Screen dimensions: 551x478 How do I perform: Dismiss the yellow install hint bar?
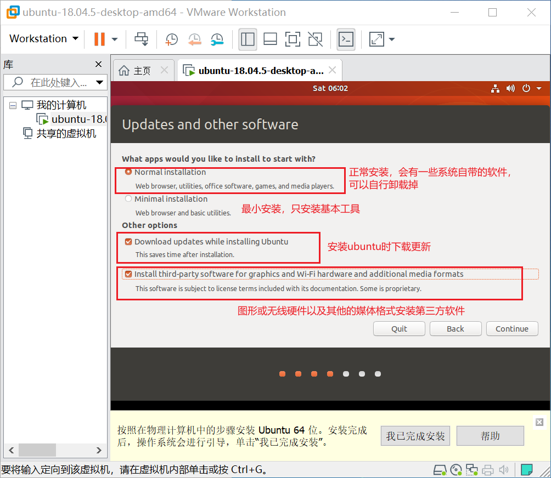pos(539,422)
